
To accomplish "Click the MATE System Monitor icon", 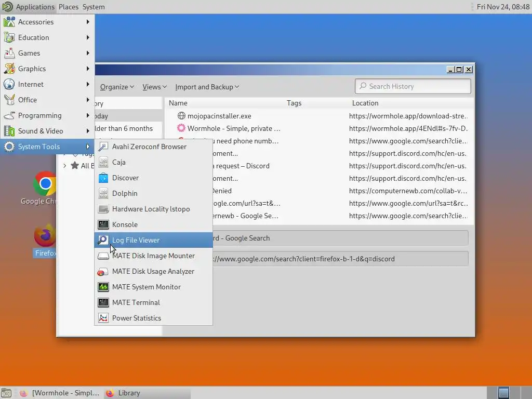I will (x=103, y=287).
